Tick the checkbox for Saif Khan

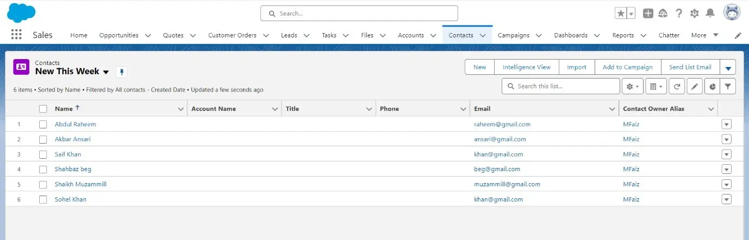43,154
